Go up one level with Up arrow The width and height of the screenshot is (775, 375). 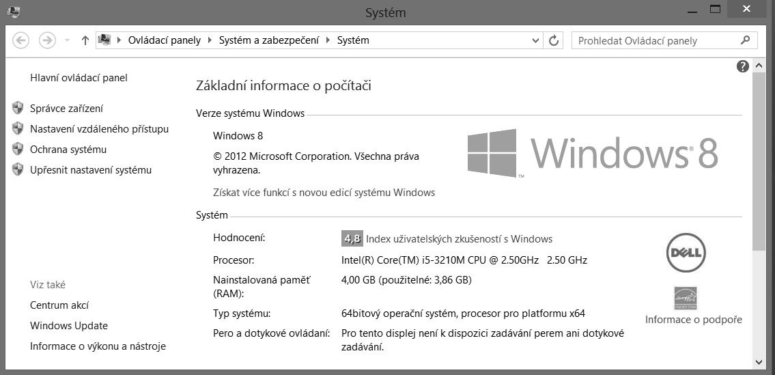click(x=85, y=40)
